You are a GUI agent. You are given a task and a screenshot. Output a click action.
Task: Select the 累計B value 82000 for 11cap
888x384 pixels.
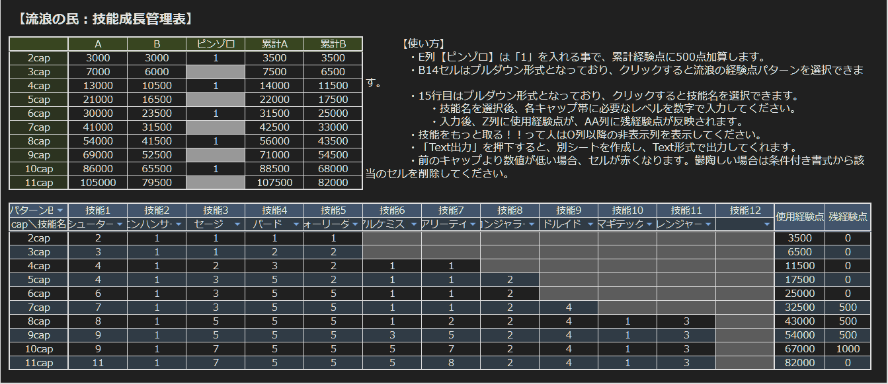tap(333, 183)
